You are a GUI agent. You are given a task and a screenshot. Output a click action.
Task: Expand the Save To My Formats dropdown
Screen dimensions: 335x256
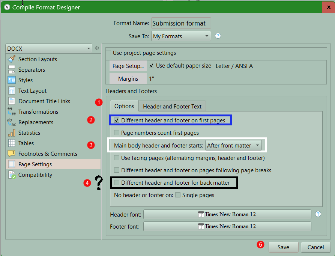coord(181,36)
